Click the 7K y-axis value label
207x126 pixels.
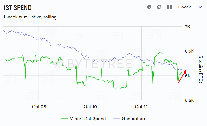click(188, 27)
